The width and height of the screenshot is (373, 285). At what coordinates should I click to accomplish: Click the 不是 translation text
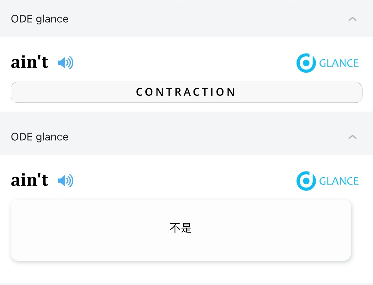coord(180,228)
